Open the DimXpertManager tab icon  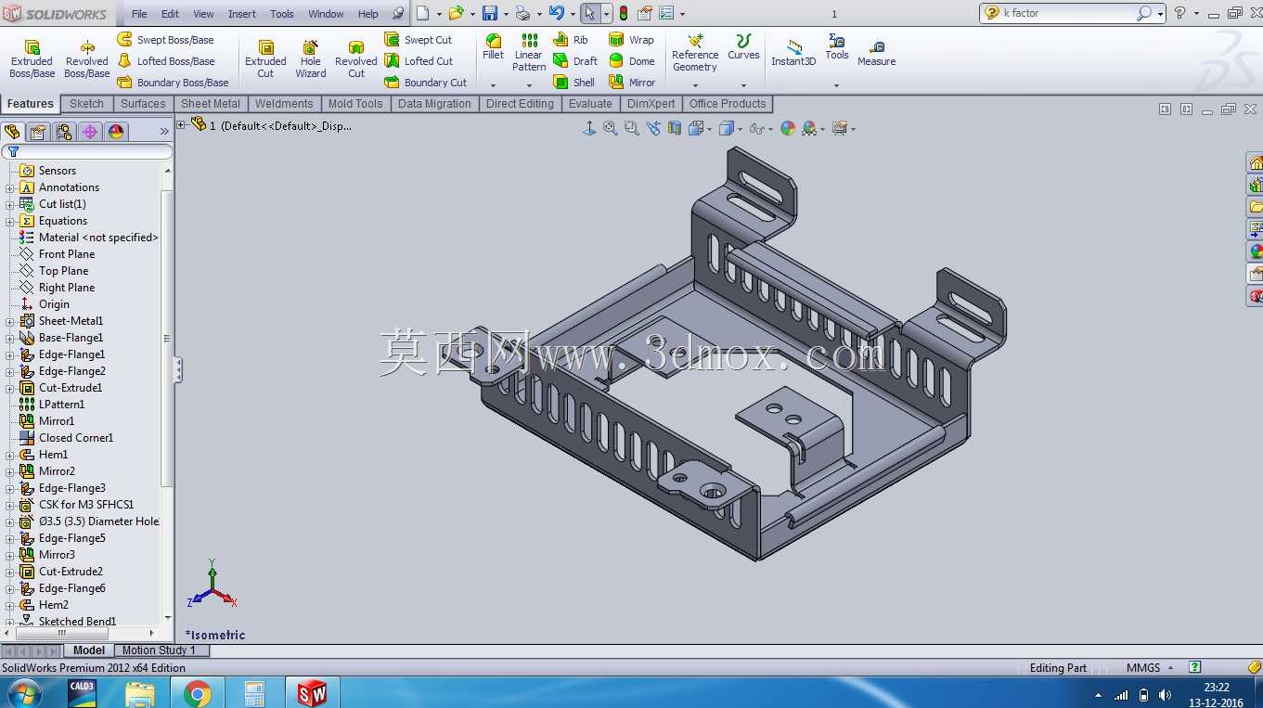pos(90,132)
